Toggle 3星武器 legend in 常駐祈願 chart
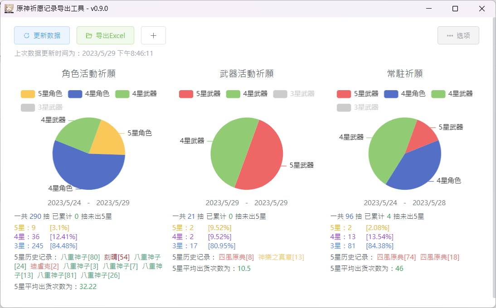 [357, 107]
